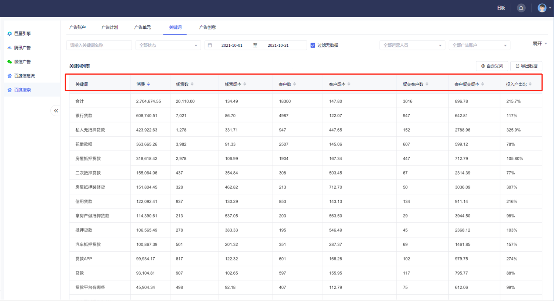Switch to the 广告账户 tab
554x301 pixels.
pyautogui.click(x=78, y=27)
